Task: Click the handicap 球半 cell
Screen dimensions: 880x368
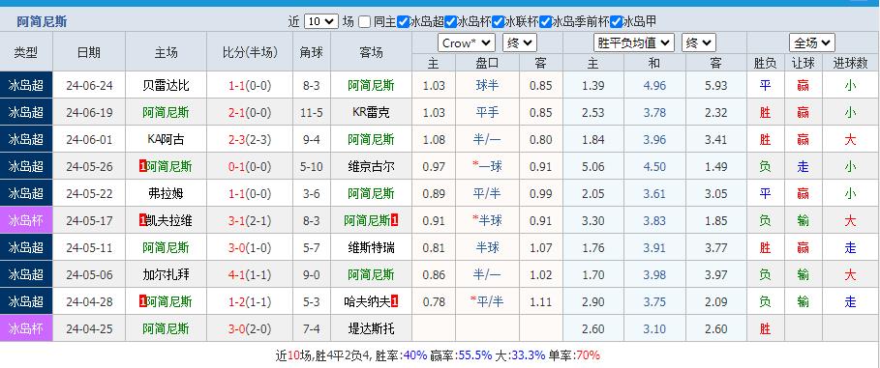Action: [487, 86]
